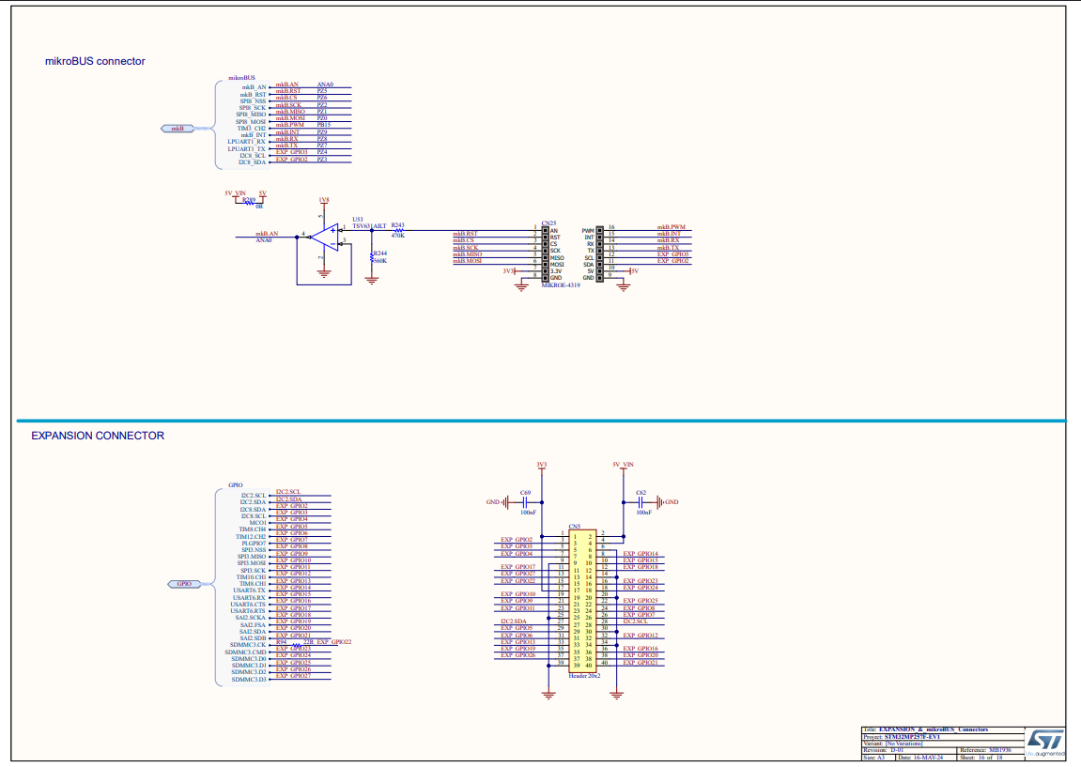Select the yellow CN5 Header 20x2 body
This screenshot has width=1081, height=767.
tap(582, 601)
